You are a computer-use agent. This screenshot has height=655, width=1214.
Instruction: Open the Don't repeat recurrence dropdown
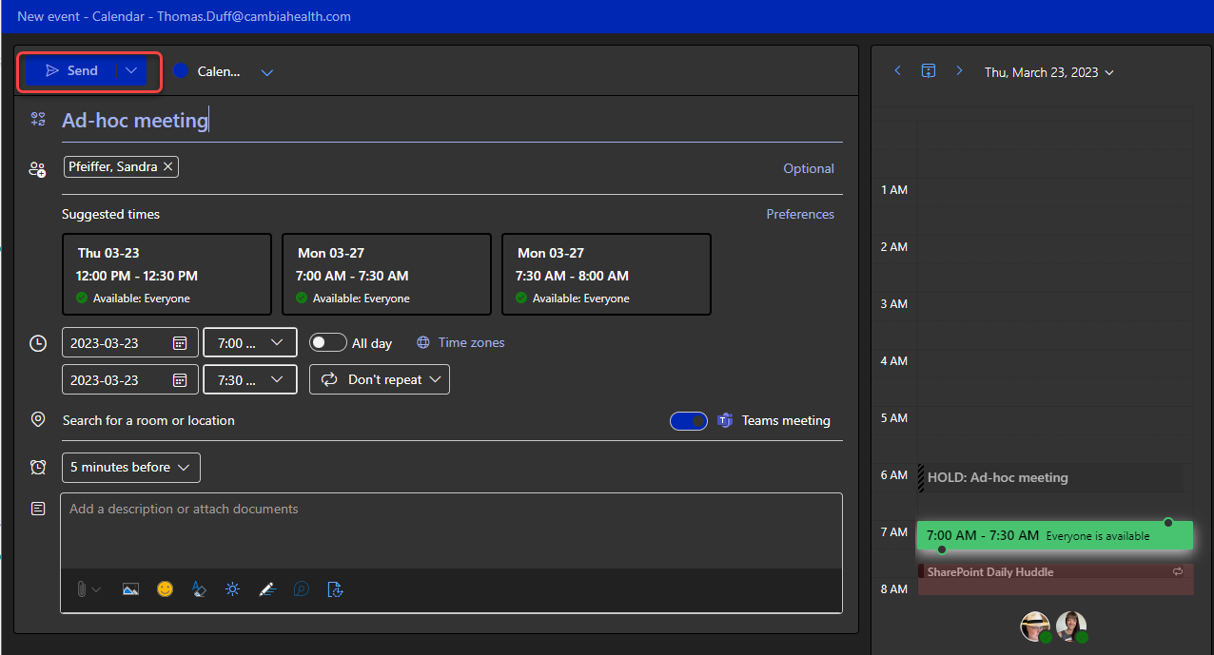click(x=380, y=379)
